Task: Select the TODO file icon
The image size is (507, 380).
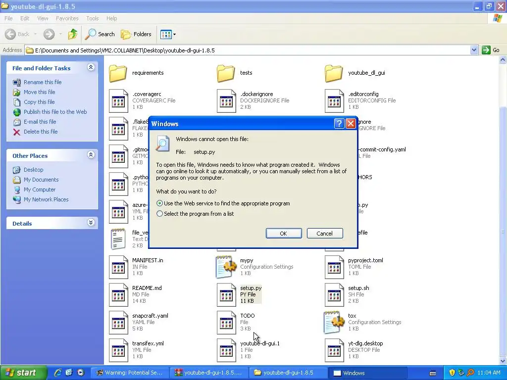Action: [226, 323]
